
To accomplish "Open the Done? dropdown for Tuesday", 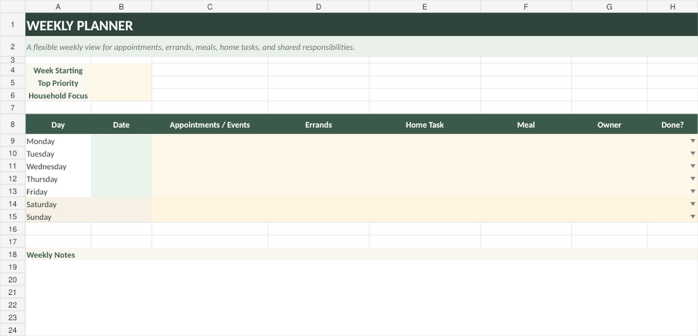I will pos(693,153).
